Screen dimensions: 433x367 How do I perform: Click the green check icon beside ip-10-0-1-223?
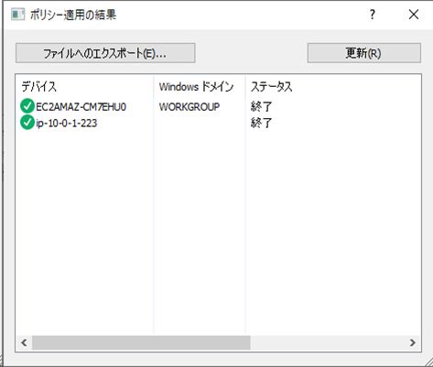pos(27,123)
